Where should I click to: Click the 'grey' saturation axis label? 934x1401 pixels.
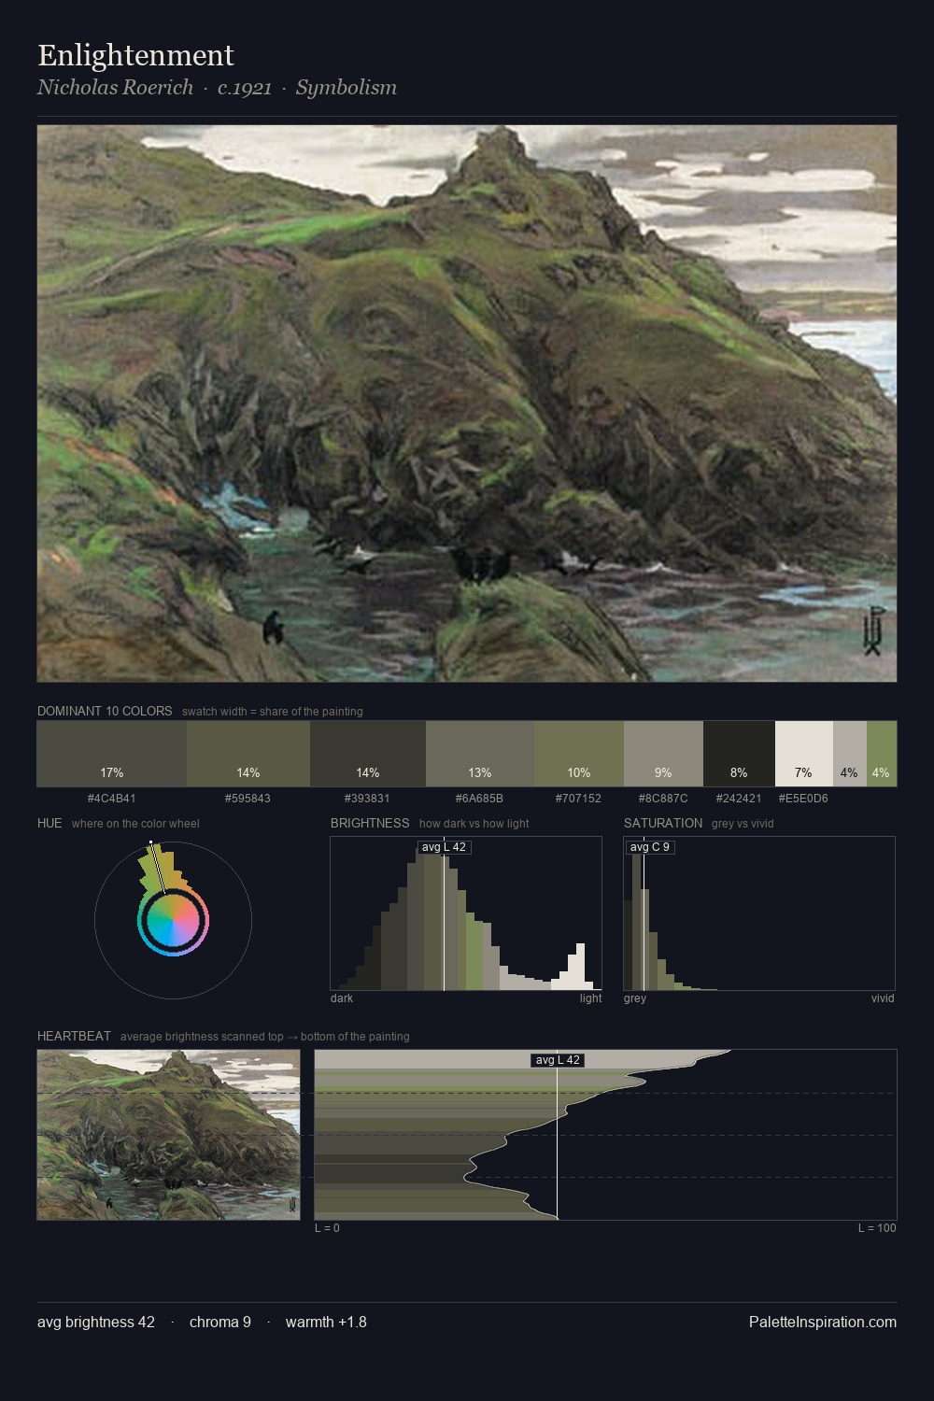coord(635,998)
